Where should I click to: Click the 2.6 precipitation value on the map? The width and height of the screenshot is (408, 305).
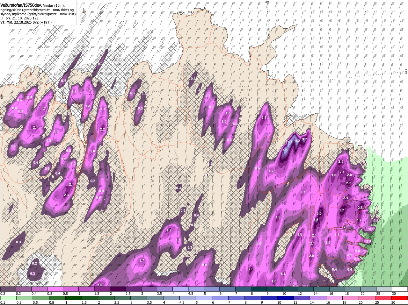pyautogui.click(x=251, y=269)
